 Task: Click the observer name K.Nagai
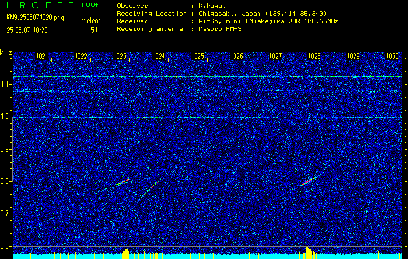211,6
